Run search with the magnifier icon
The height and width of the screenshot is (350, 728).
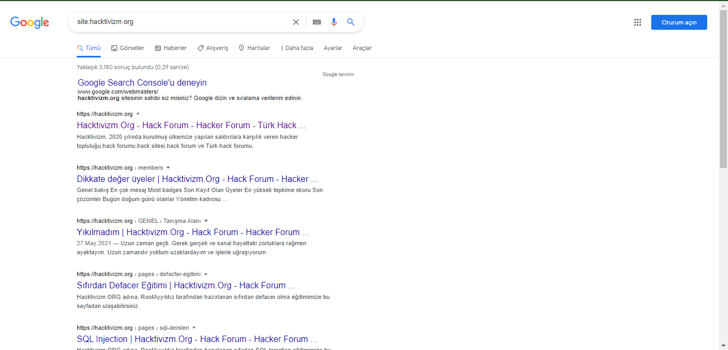coord(351,22)
